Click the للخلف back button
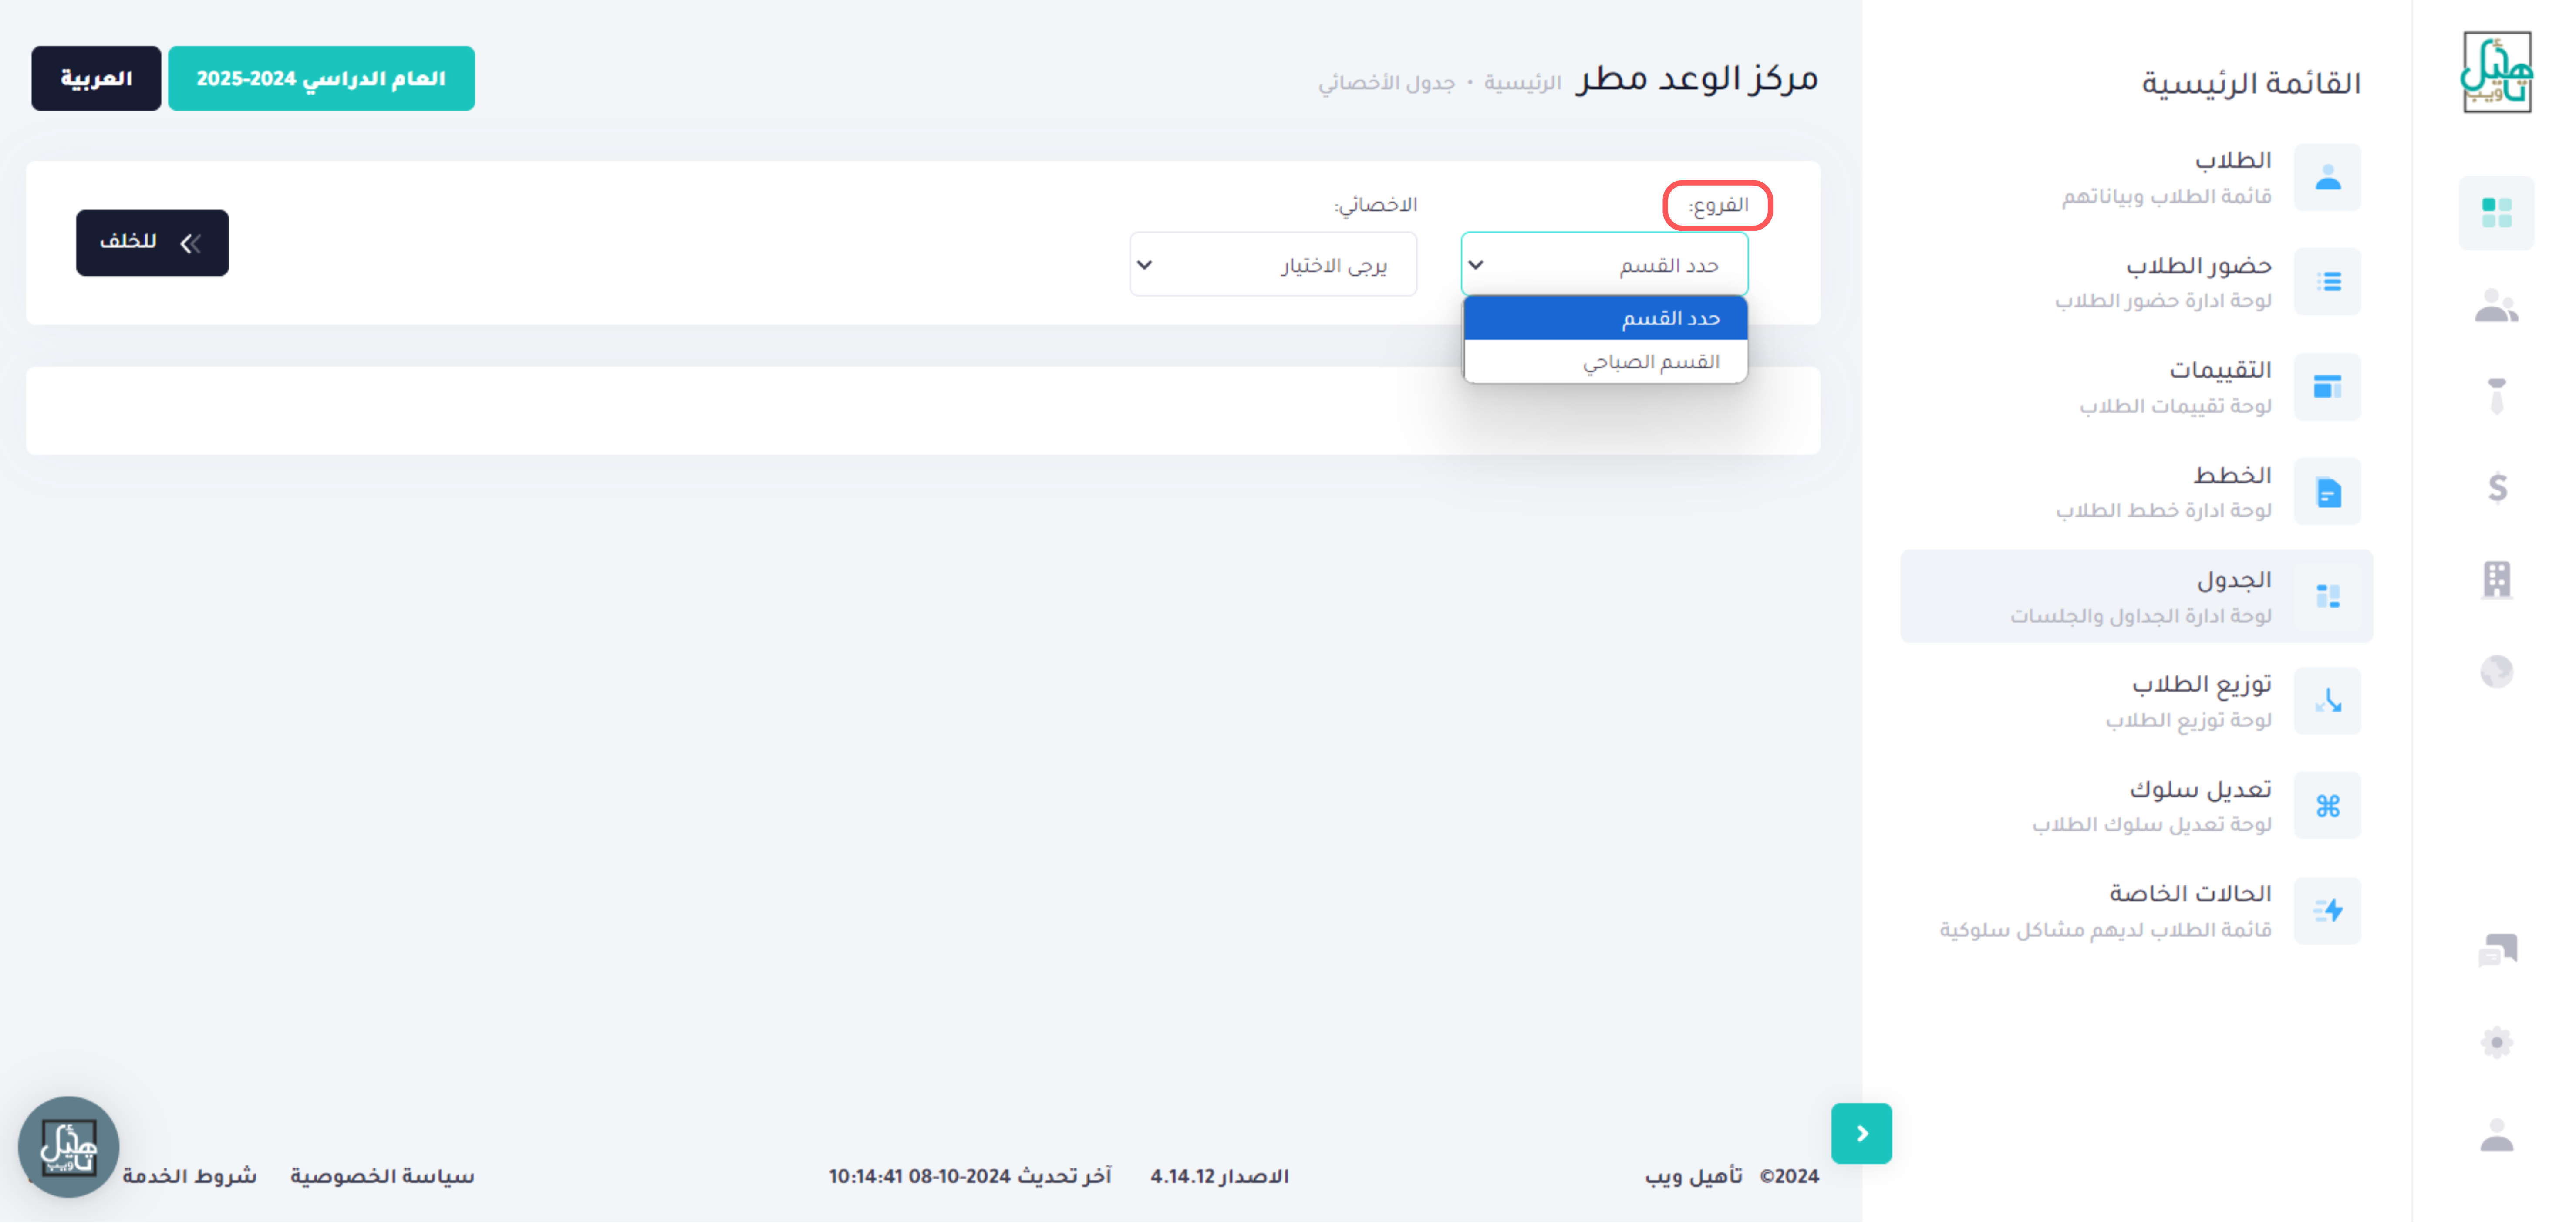 point(152,244)
